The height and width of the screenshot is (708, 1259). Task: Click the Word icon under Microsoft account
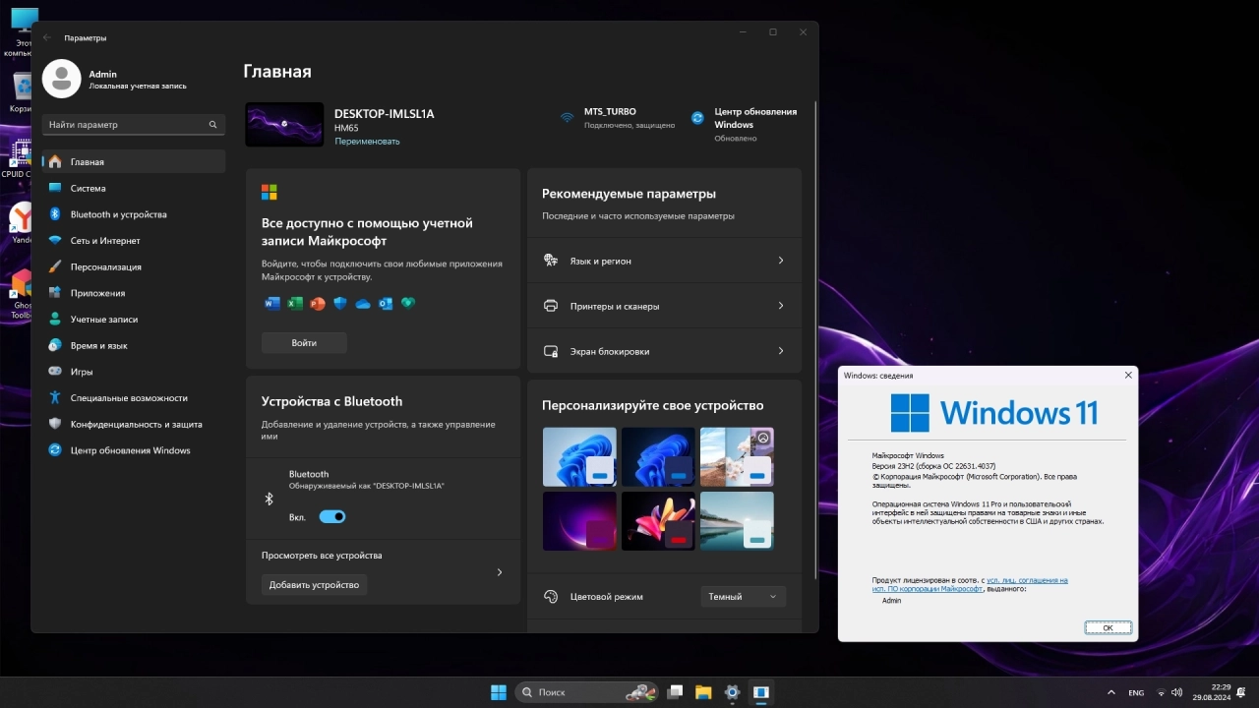tap(272, 303)
